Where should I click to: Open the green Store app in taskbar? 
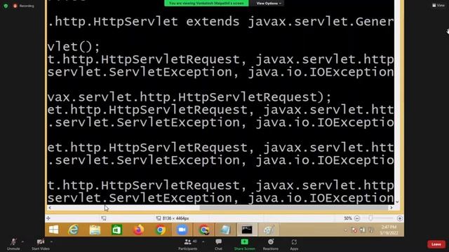[116, 230]
